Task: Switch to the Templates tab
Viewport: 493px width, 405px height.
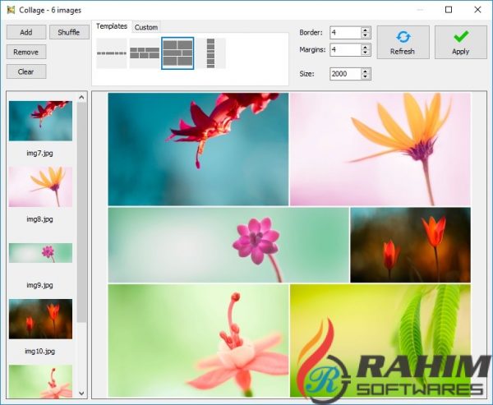Action: 112,26
